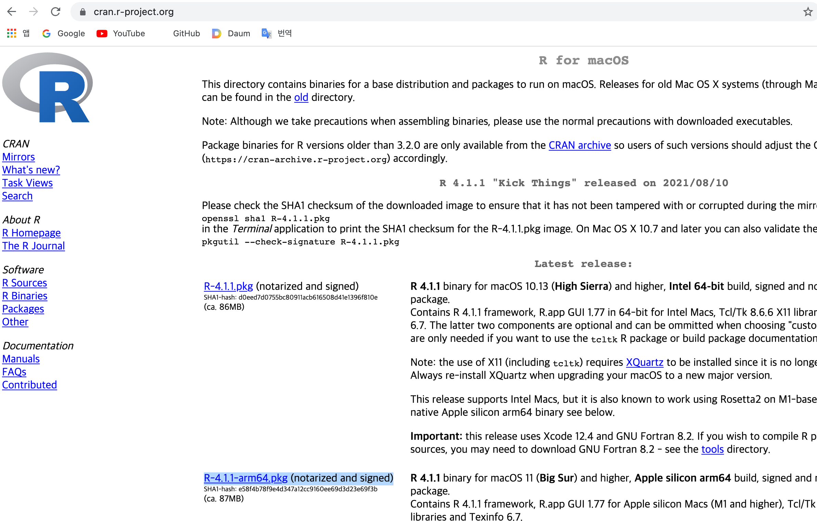817x521 pixels.
Task: Open the Daum bookmark
Action: pyautogui.click(x=231, y=33)
